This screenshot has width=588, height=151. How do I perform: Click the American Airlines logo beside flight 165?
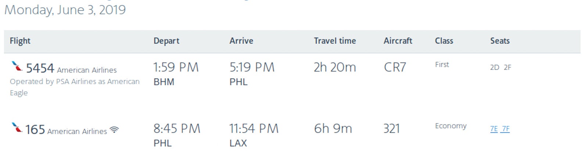pos(17,128)
